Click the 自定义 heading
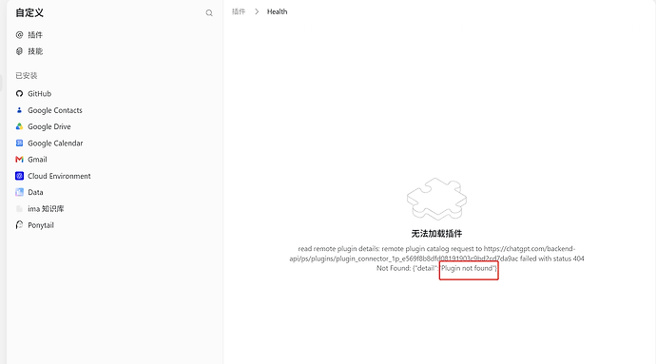Viewport: 656px width, 364px height. pos(29,13)
